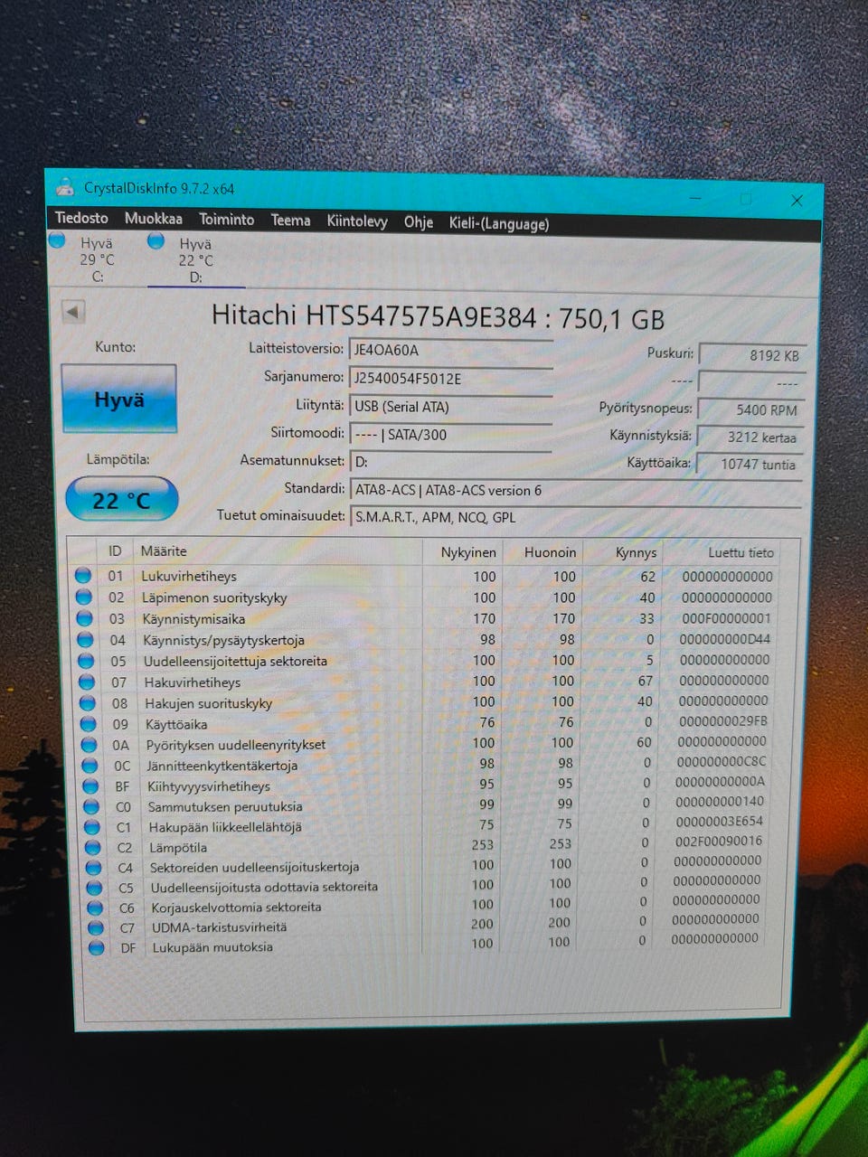Click status dot for Sammutuksen peruutuksia row

(91, 806)
